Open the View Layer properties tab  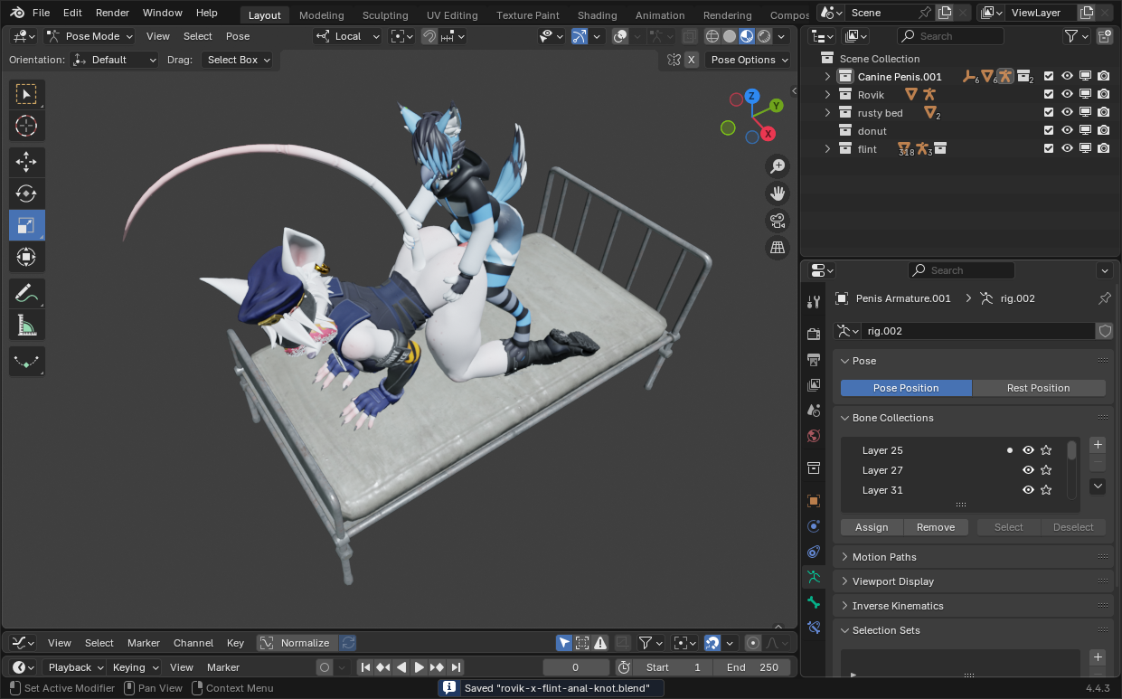[x=814, y=385]
